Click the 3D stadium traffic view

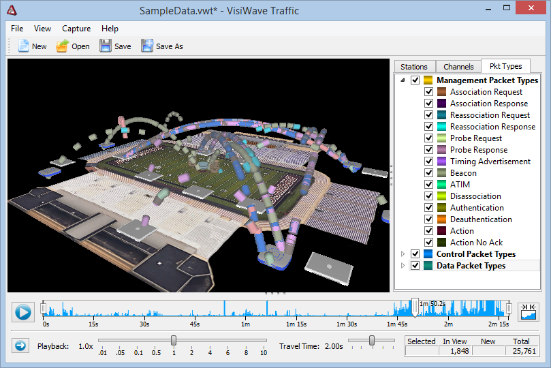[199, 175]
